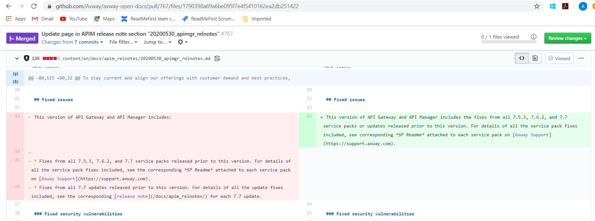
Task: Open the profile avatar labeled A
Action: (583, 6)
